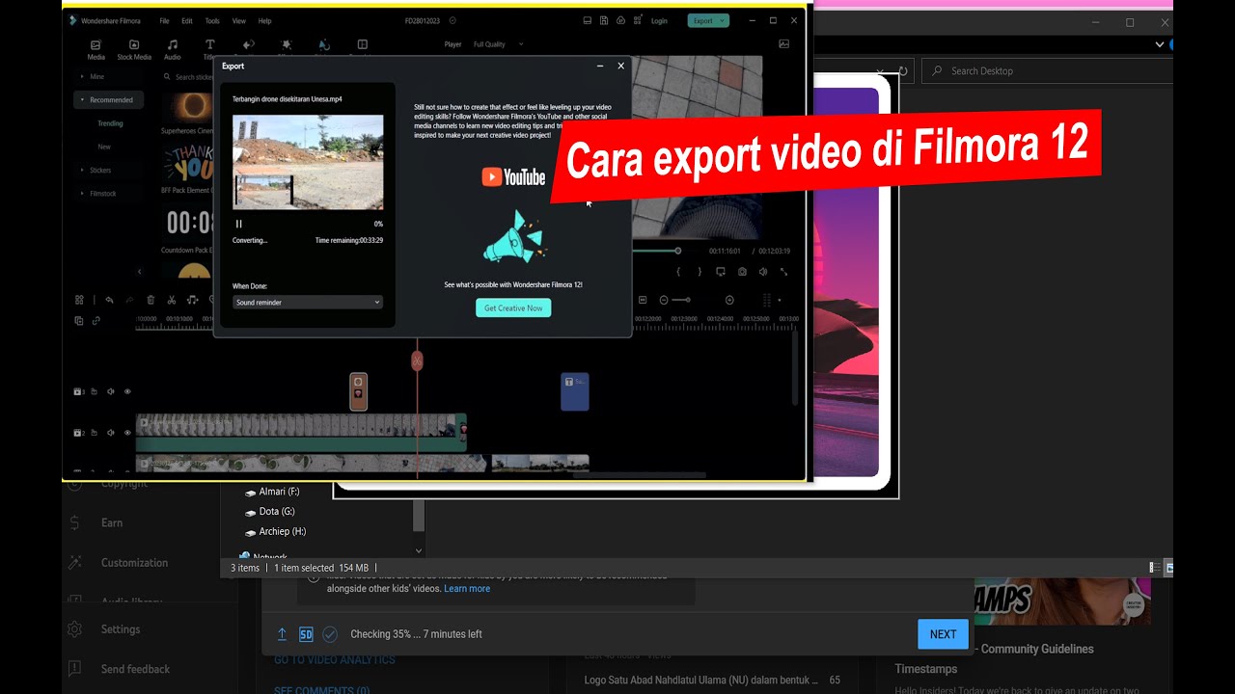Open the View menu in Filmora
This screenshot has height=694, width=1235.
click(239, 20)
